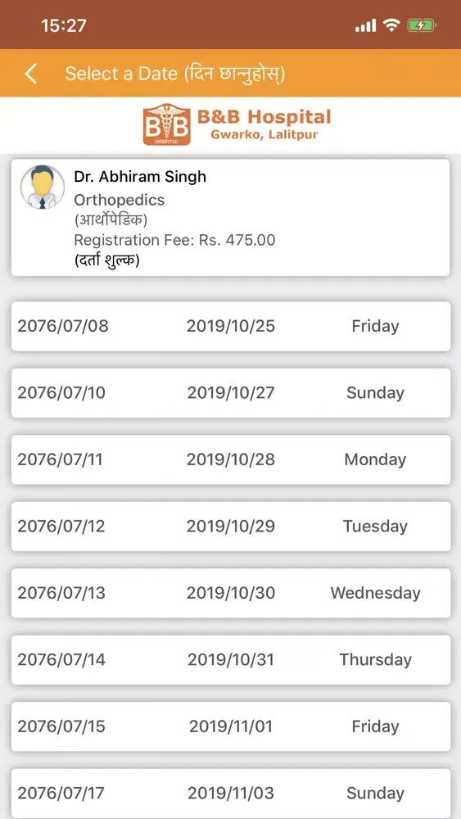
Task: Tap the Gwarko, Lalitpur location text
Action: pos(264,135)
